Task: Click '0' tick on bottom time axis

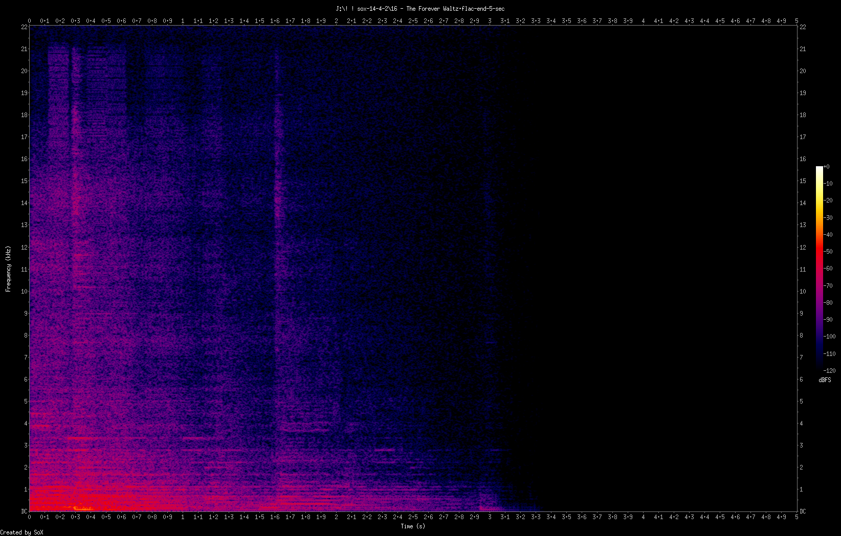Action: point(29,517)
